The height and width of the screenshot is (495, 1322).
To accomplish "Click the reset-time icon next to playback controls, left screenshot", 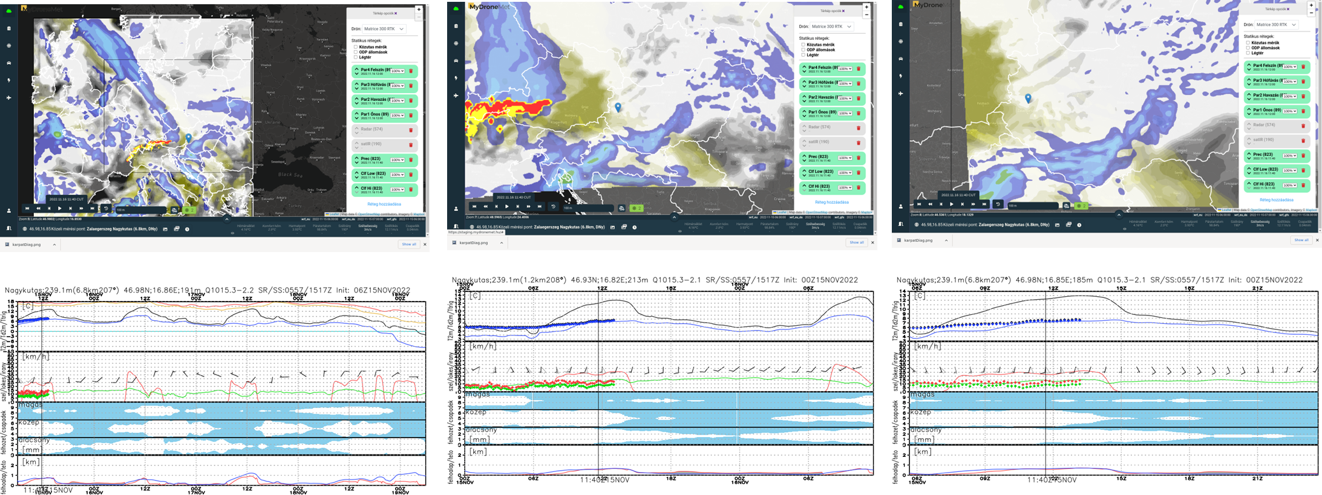I will pos(106,209).
